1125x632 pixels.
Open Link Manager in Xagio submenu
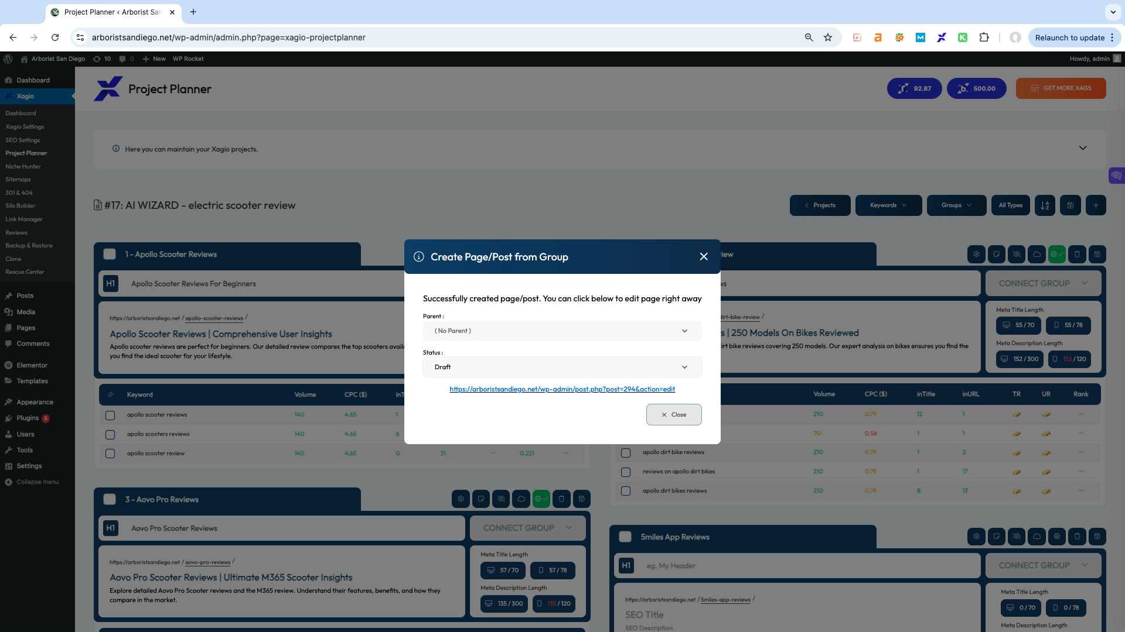tap(24, 219)
